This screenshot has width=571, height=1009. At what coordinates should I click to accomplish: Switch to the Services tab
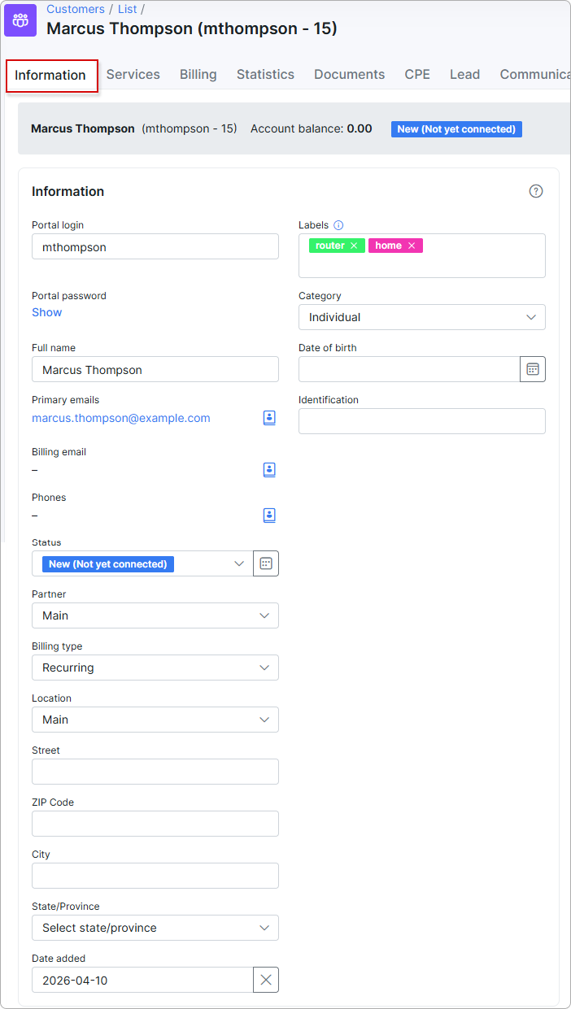[x=133, y=74]
